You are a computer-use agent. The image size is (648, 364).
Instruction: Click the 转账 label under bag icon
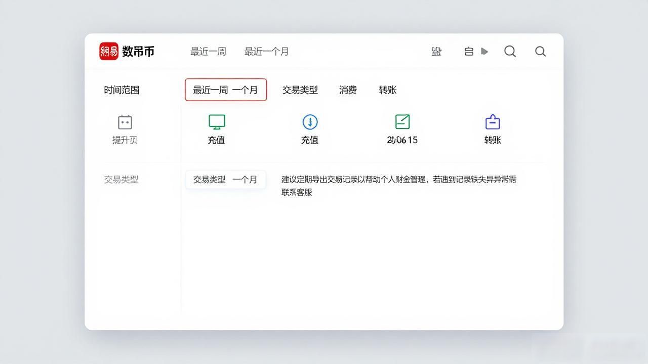[x=493, y=140]
